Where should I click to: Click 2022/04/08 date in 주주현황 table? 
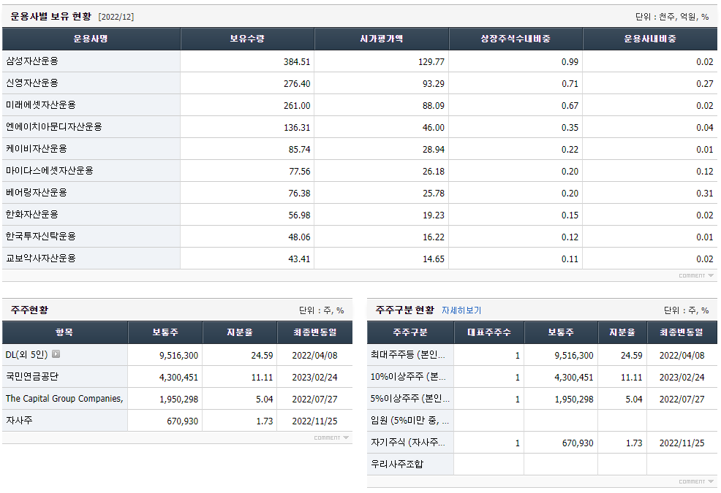tap(314, 355)
